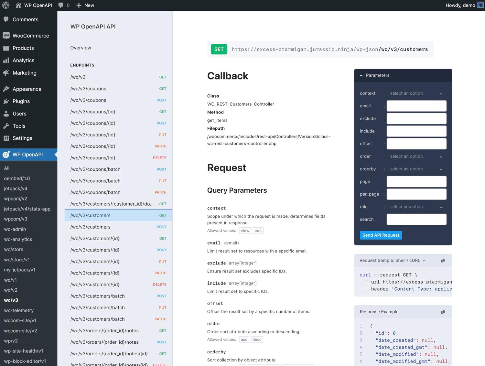The height and width of the screenshot is (366, 485).
Task: Change Request Sample language dropdown
Action: tap(393, 260)
